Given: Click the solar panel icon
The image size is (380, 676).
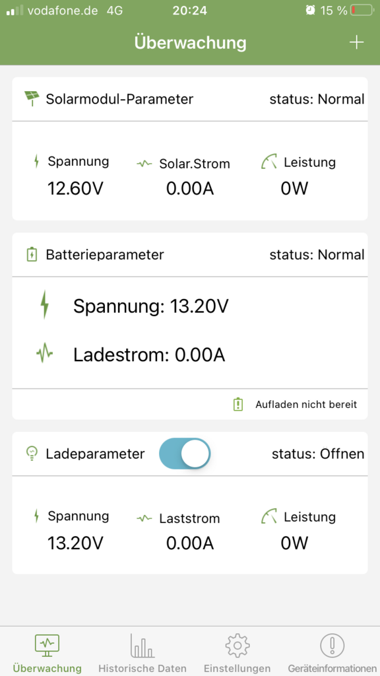Looking at the screenshot, I should pos(32,99).
